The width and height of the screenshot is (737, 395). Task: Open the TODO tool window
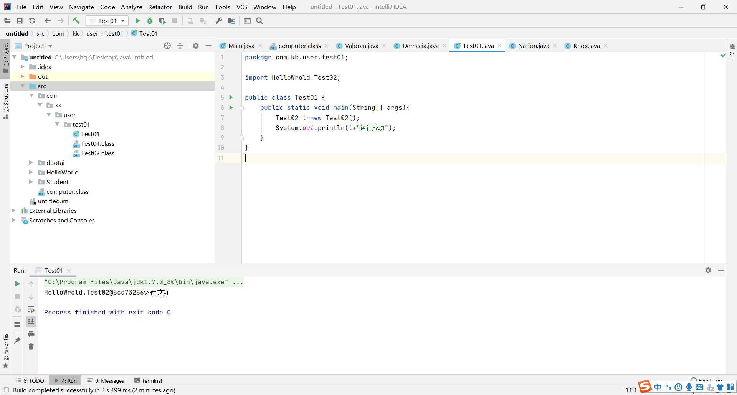pos(30,381)
